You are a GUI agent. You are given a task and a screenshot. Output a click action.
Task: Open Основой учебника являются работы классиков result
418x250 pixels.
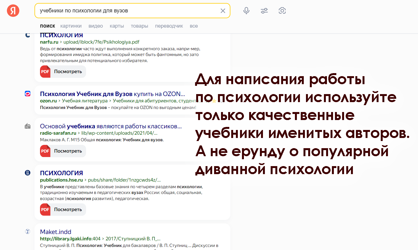[x=111, y=126]
